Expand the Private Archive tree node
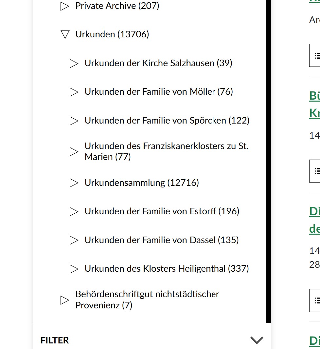 (x=65, y=6)
